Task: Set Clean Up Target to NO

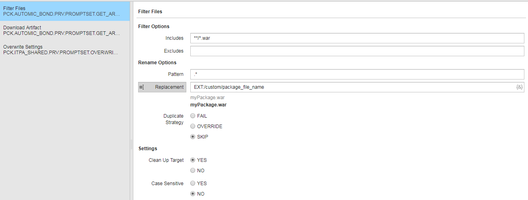Action: (x=193, y=170)
